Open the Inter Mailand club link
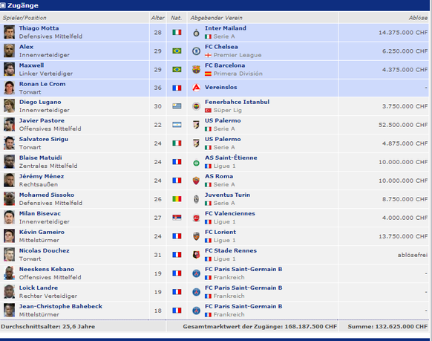The image size is (432, 341). pyautogui.click(x=226, y=28)
